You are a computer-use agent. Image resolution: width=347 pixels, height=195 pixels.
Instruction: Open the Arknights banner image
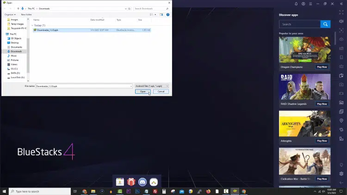coord(305,123)
